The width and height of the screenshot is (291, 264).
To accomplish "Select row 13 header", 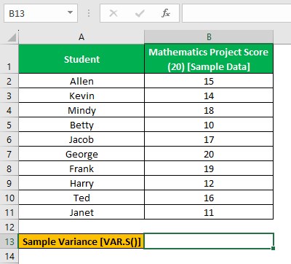I will click(x=9, y=241).
